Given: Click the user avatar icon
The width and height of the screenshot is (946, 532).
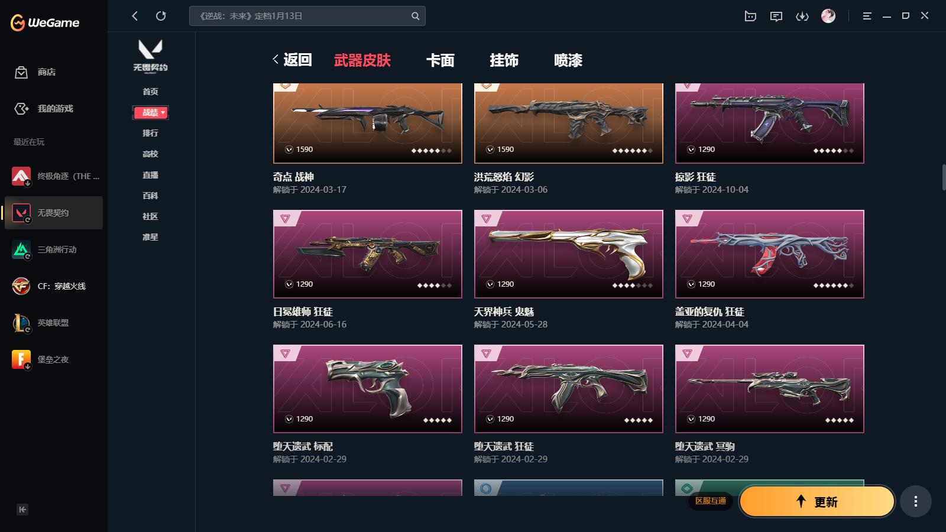Looking at the screenshot, I should pyautogui.click(x=828, y=16).
